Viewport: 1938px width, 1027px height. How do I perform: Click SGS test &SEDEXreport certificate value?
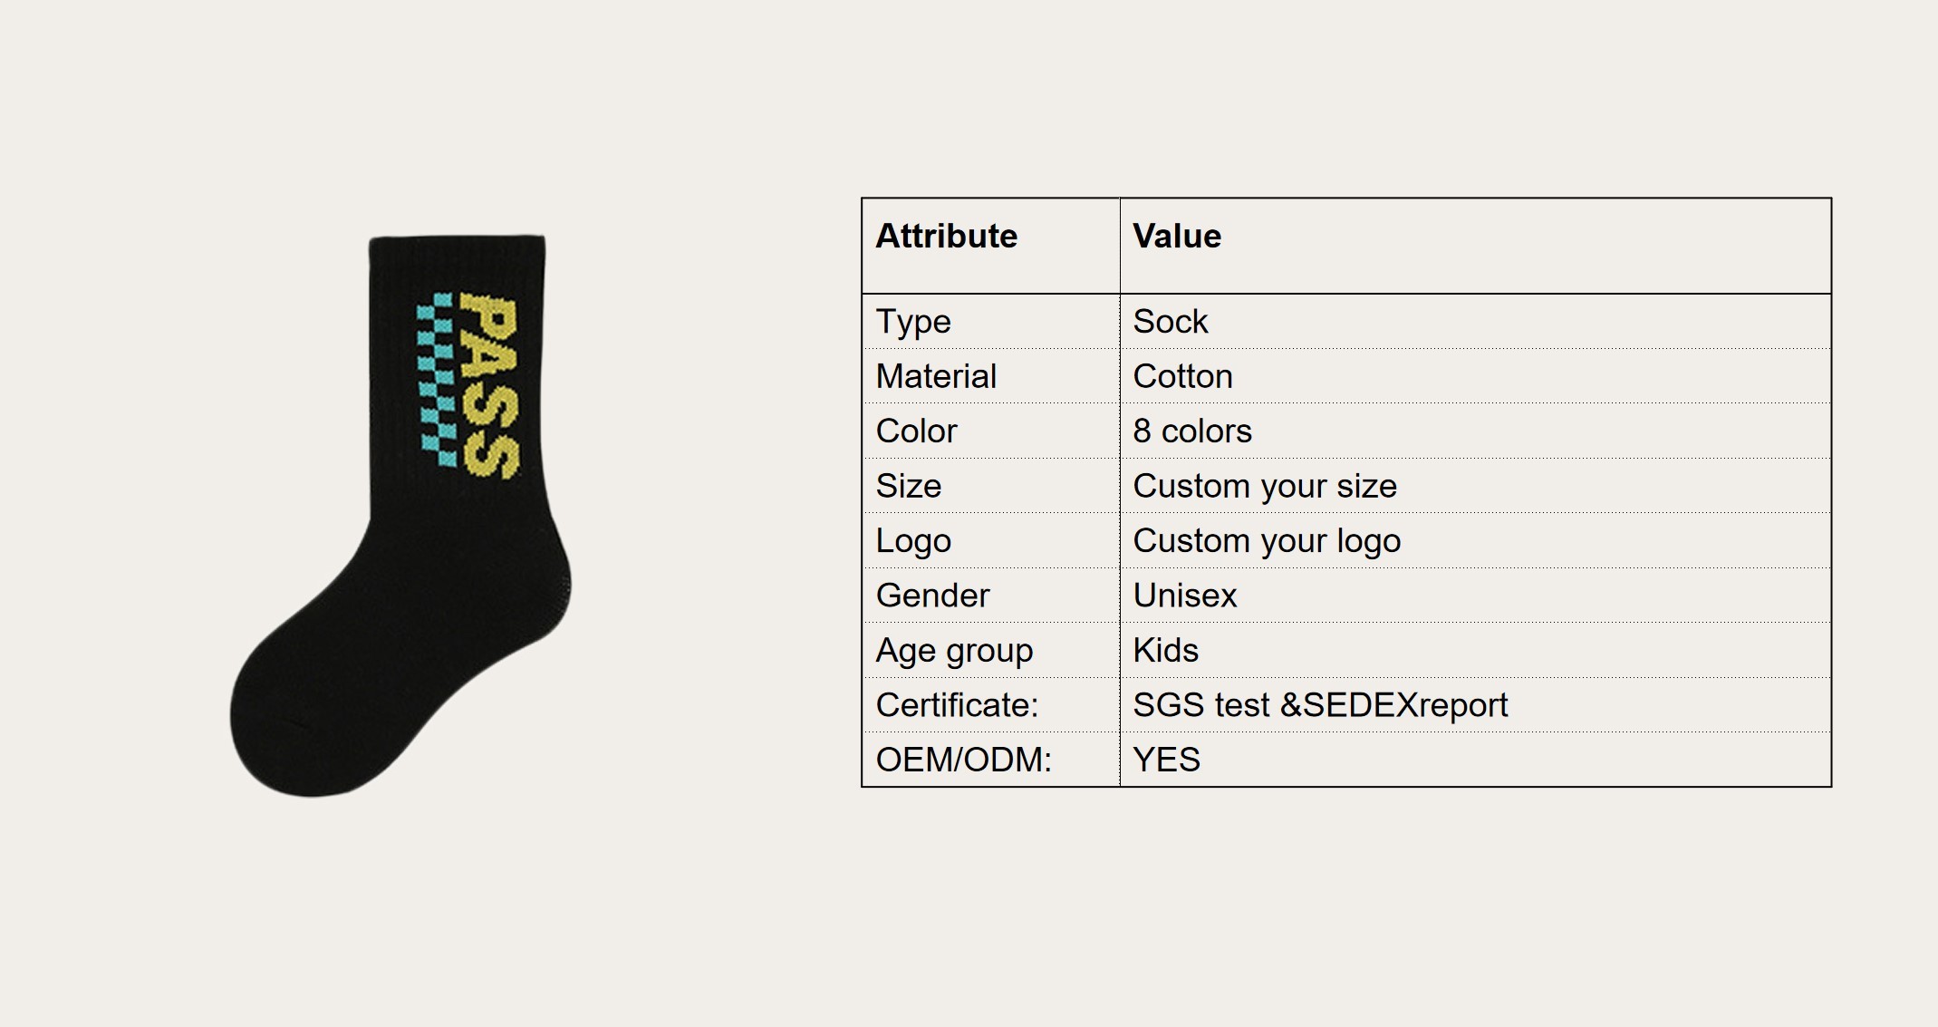[x=1320, y=705]
